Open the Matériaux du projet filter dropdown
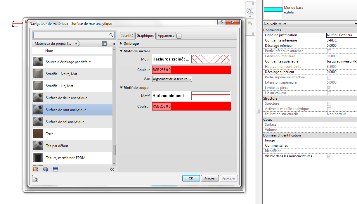The width and height of the screenshot is (357, 204). coord(76,44)
